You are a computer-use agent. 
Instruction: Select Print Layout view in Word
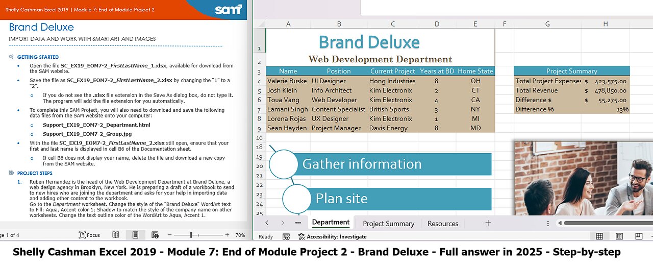pyautogui.click(x=135, y=235)
